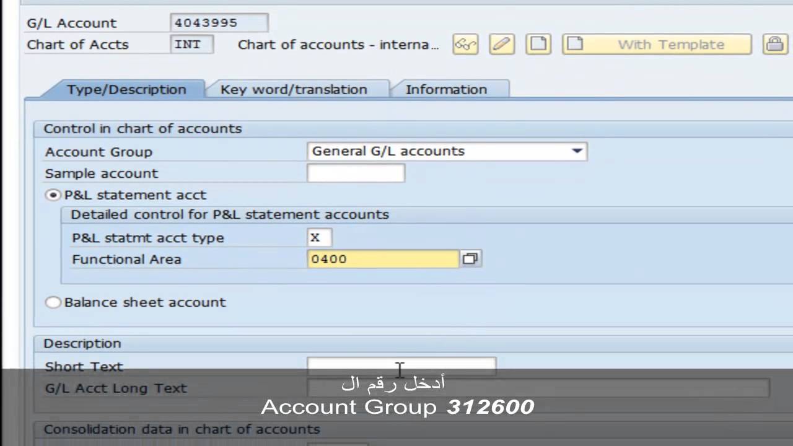Click the 'Chart of accounts - interna...' text
793x446 pixels.
click(338, 45)
